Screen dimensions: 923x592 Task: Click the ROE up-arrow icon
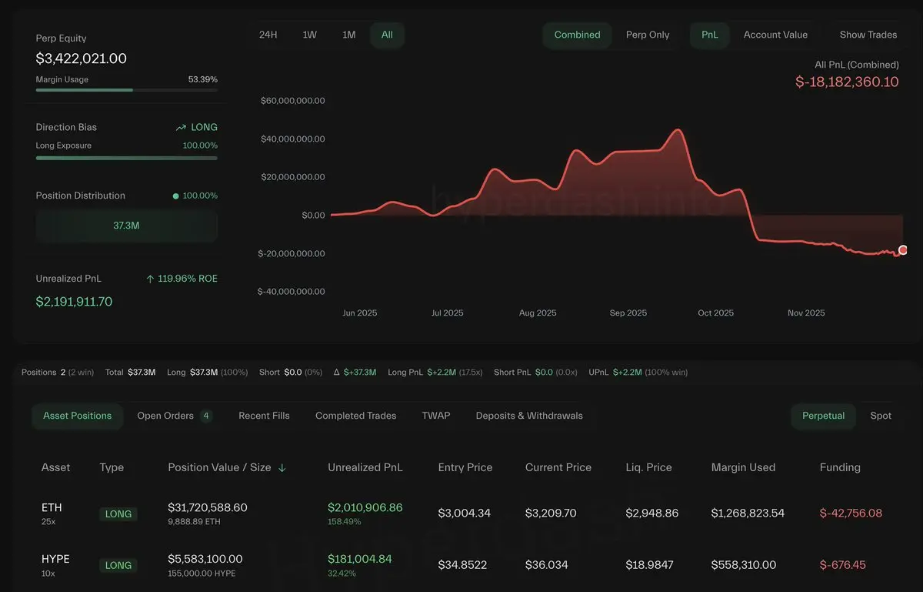coord(150,279)
